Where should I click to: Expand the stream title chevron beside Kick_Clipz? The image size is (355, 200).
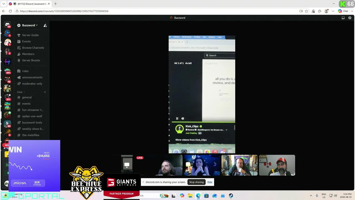coord(227,130)
